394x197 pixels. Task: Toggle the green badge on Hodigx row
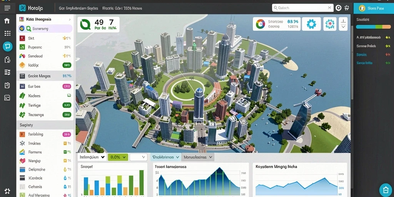67,65
